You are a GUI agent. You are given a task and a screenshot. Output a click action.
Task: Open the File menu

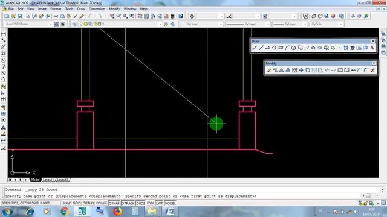point(11,9)
